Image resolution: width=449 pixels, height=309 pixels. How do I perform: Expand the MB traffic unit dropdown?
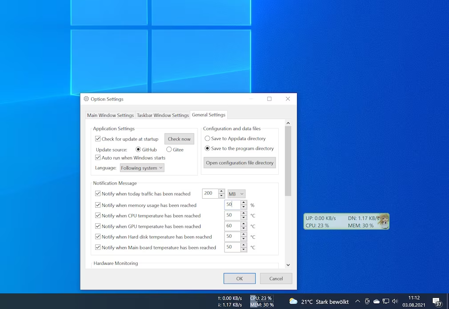[x=236, y=194]
